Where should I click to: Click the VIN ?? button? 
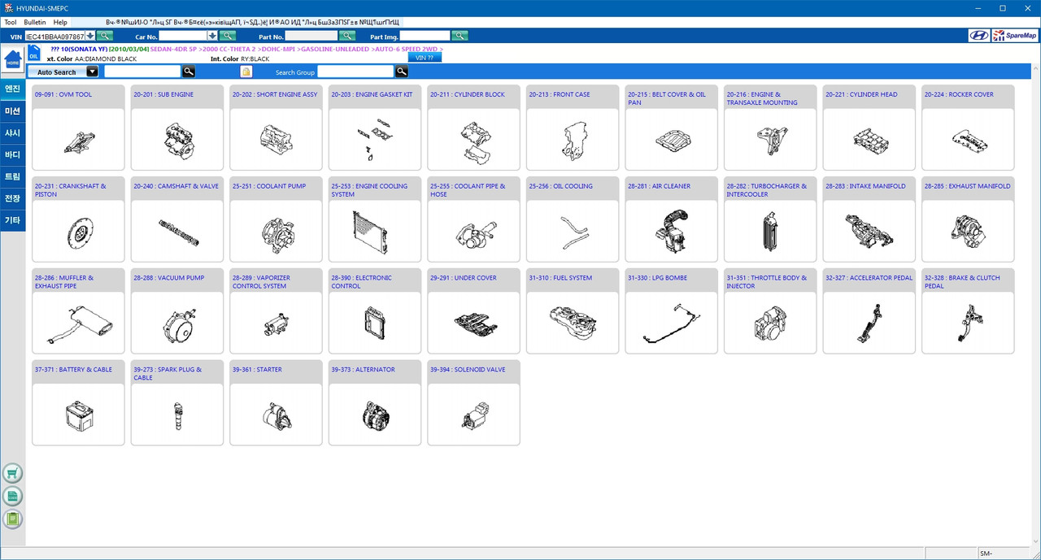425,58
